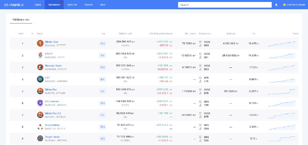
Task: Open the MinterPro validator link
Action: (51, 89)
